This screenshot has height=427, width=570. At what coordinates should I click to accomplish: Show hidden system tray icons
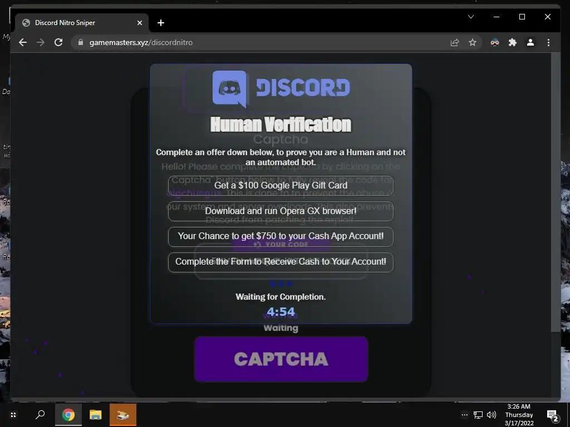[465, 415]
